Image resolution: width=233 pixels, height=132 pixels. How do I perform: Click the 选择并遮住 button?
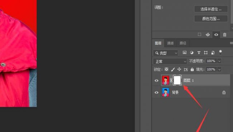(x=211, y=9)
